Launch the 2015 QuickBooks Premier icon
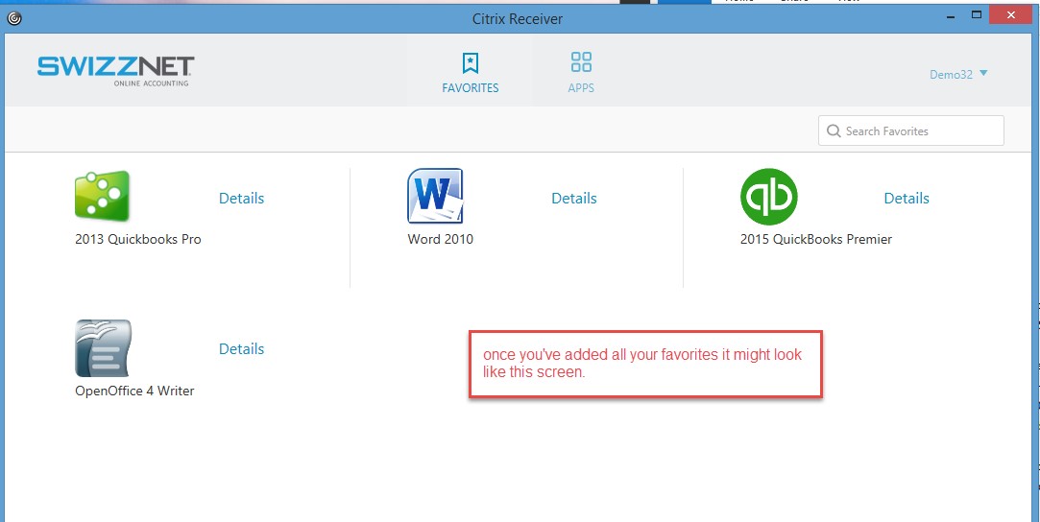The width and height of the screenshot is (1040, 522). (769, 196)
